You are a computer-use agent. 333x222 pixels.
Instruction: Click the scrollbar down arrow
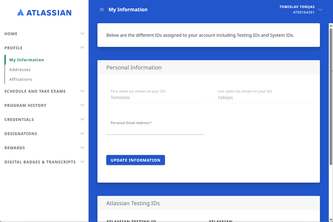[331, 220]
